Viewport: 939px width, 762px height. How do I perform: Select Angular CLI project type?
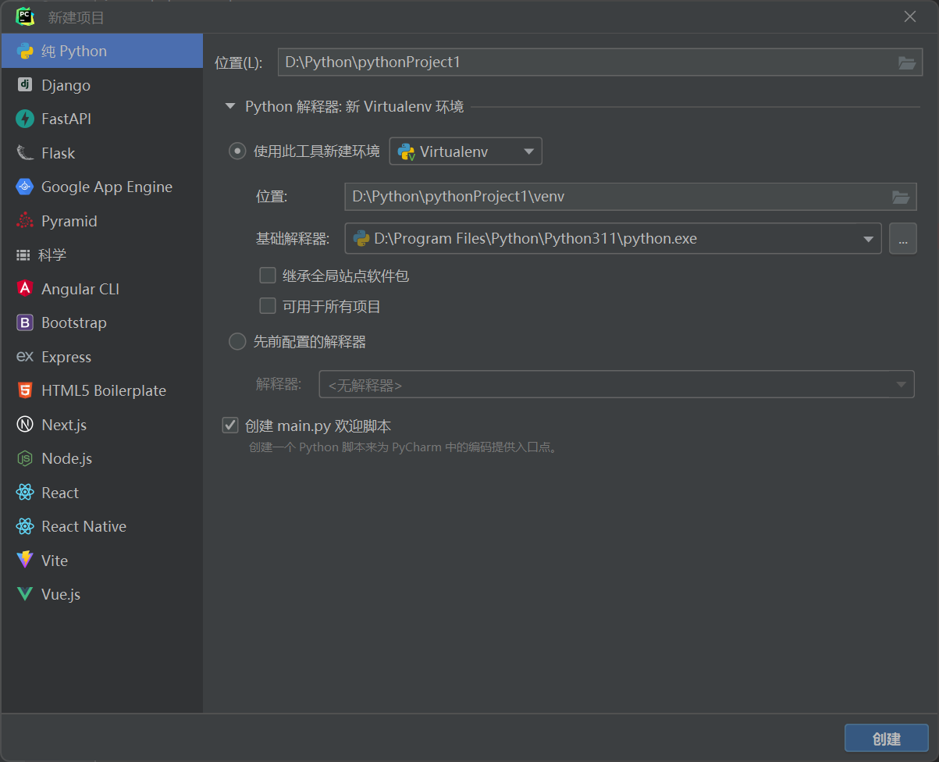point(102,289)
